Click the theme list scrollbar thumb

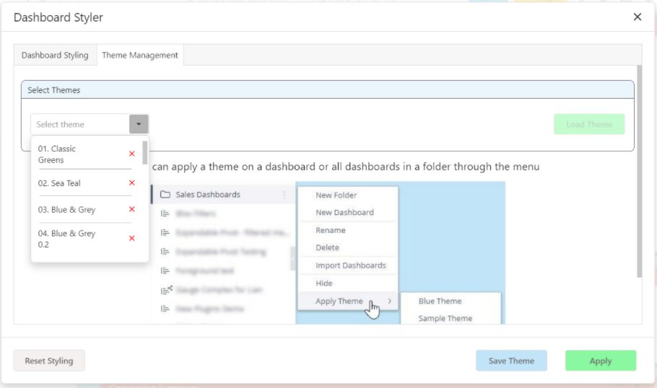[145, 153]
